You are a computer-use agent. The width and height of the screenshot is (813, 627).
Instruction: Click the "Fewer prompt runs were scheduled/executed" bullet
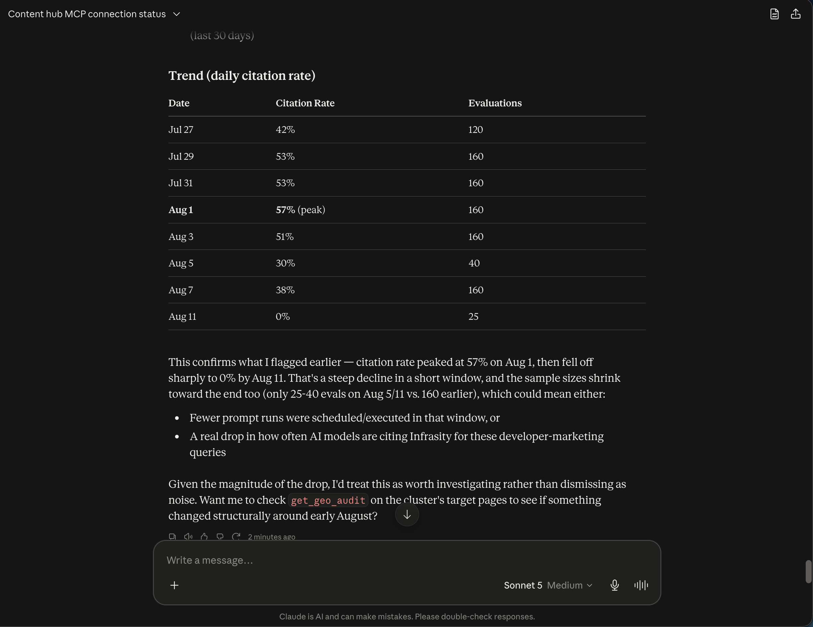(345, 418)
